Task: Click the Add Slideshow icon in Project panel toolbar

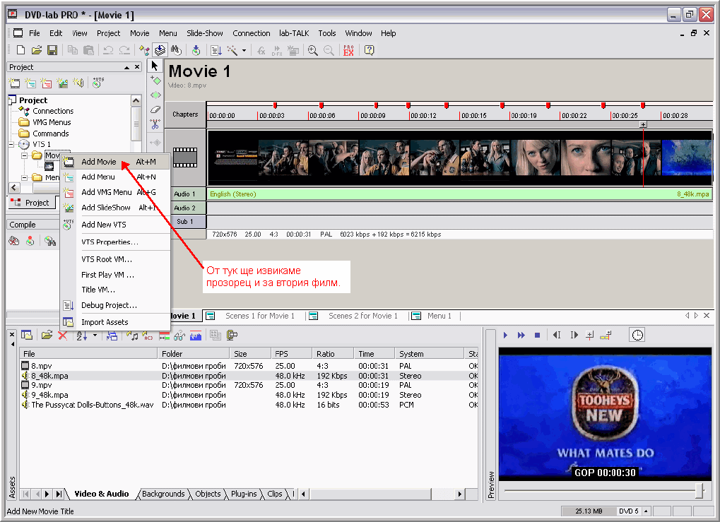Action: pyautogui.click(x=62, y=83)
